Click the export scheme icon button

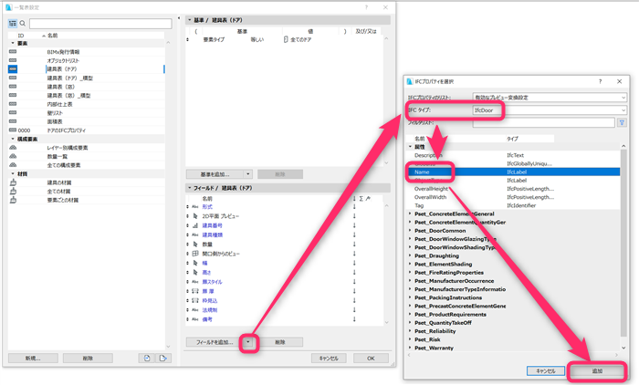tap(163, 359)
